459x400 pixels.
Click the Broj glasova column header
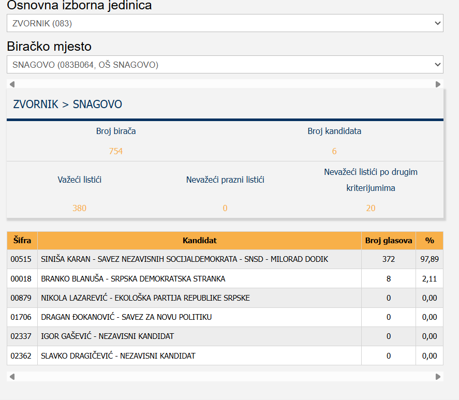389,241
